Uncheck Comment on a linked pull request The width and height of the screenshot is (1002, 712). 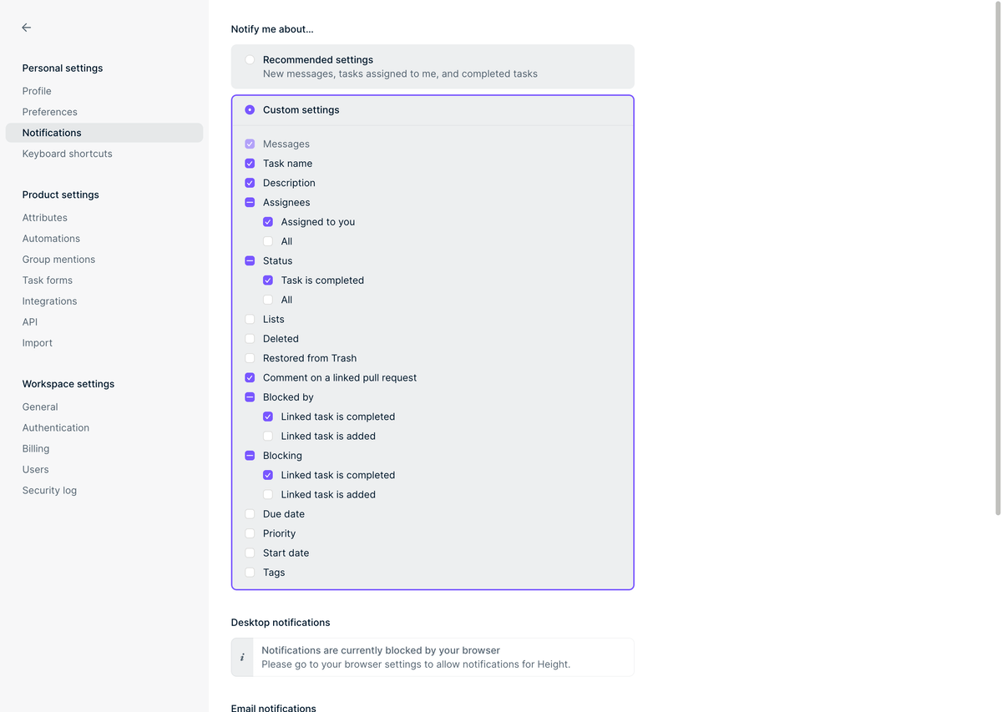click(x=250, y=378)
